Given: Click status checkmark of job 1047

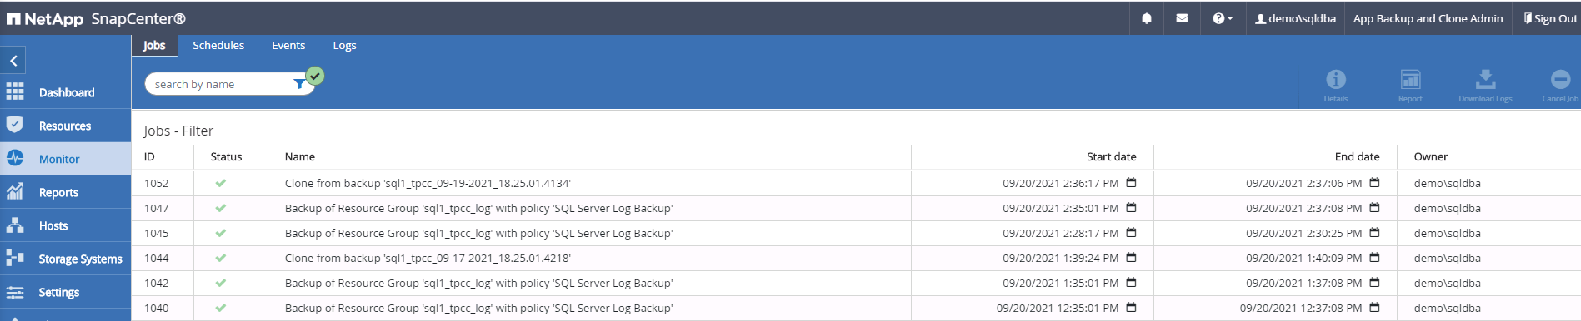Looking at the screenshot, I should tap(221, 208).
